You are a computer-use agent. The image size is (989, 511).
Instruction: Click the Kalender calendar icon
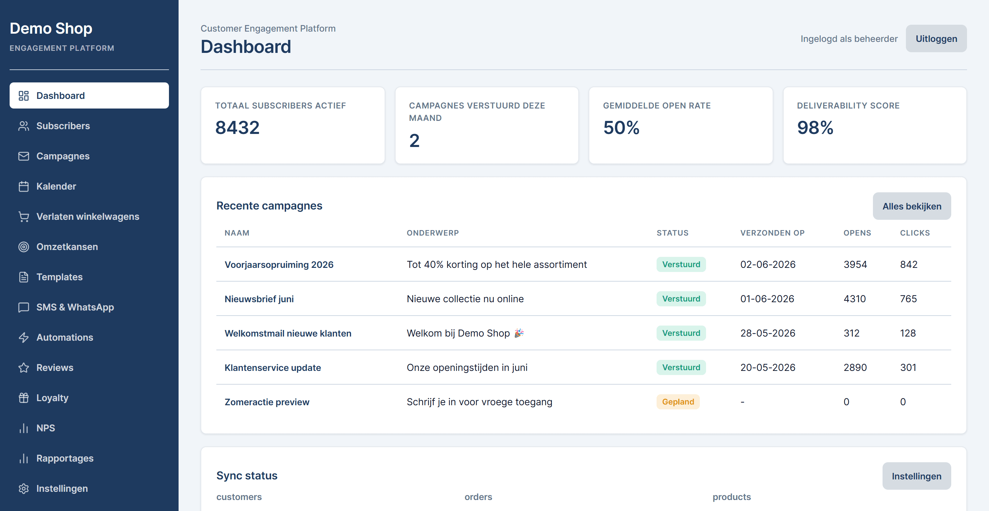tap(24, 186)
